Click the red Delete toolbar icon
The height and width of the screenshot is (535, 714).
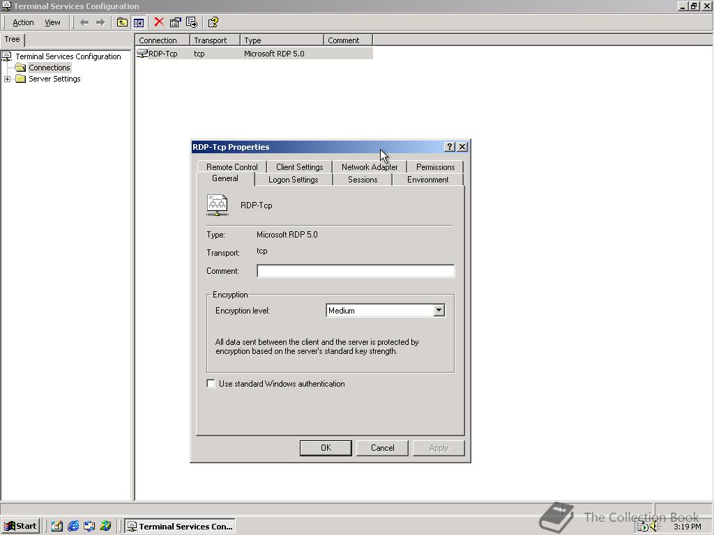click(x=159, y=22)
